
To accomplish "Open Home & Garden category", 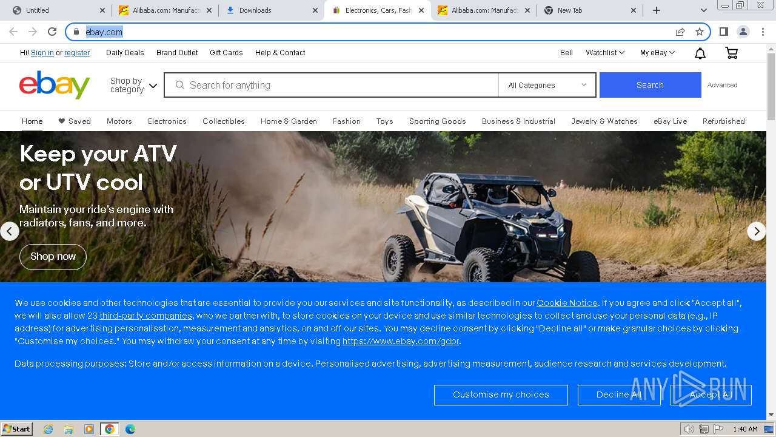I will [289, 121].
